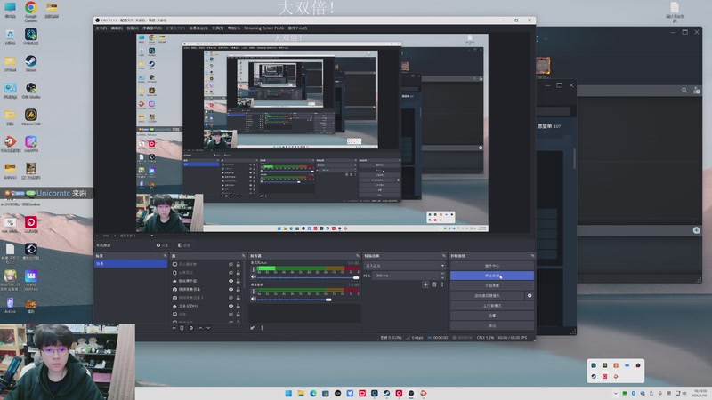
Task: Click the highlighted stop streaming button
Action: pos(492,276)
